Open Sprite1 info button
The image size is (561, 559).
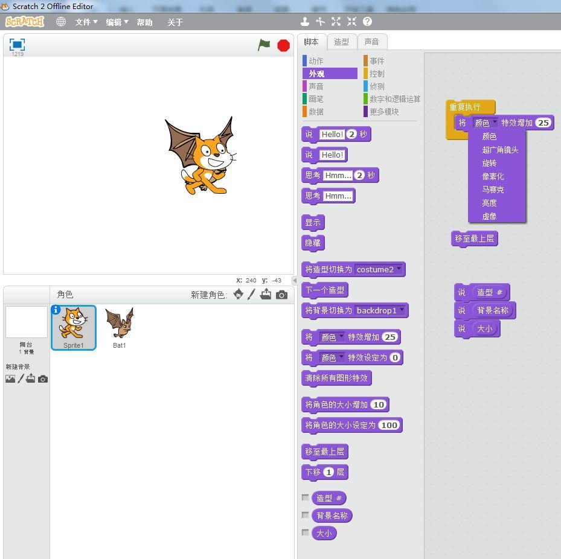(56, 310)
